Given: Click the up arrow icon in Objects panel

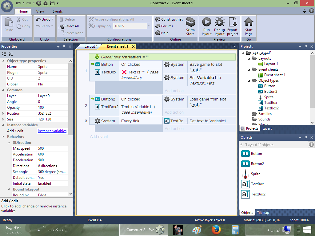Looking at the screenshot, I should pyautogui.click(x=311, y=144).
